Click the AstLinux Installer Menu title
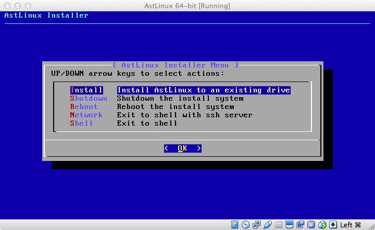This screenshot has height=230, width=375. 176,65
